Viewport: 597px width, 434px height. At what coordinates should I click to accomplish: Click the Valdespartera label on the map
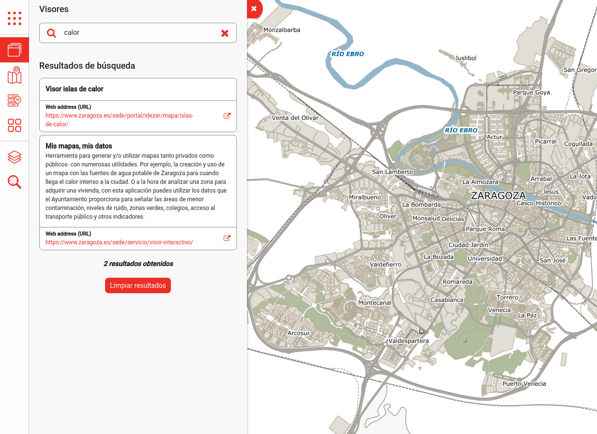point(408,341)
